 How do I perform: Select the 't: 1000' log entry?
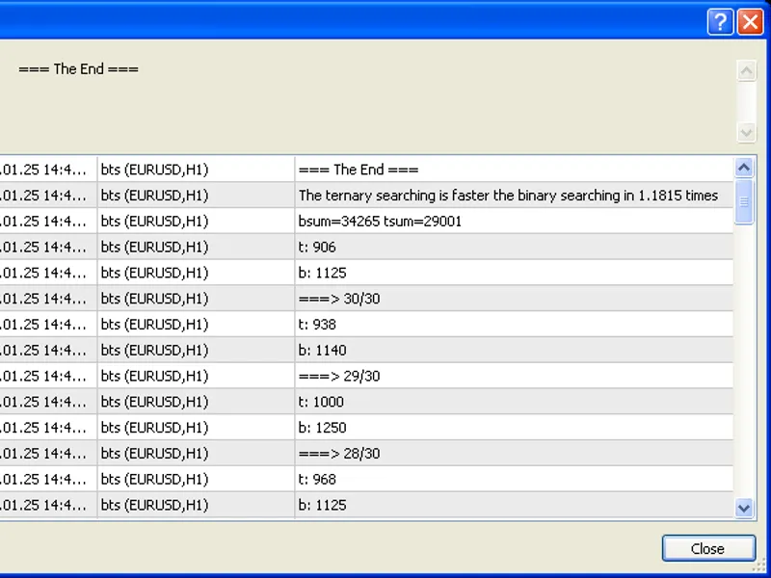pos(366,402)
